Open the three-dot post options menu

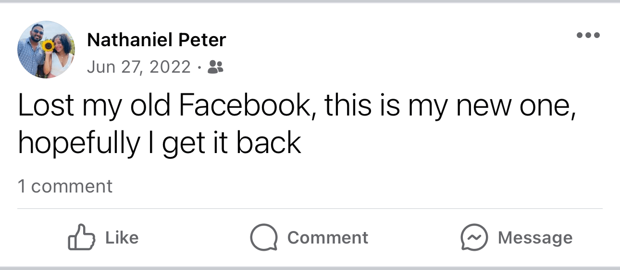tap(588, 35)
